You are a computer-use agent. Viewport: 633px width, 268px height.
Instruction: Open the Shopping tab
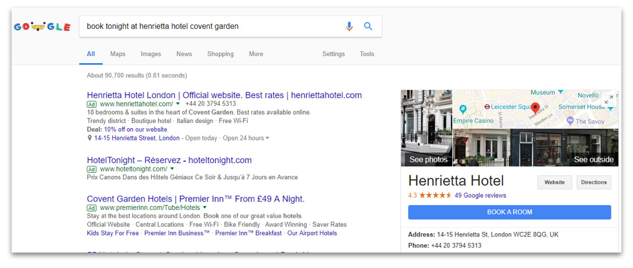click(220, 54)
